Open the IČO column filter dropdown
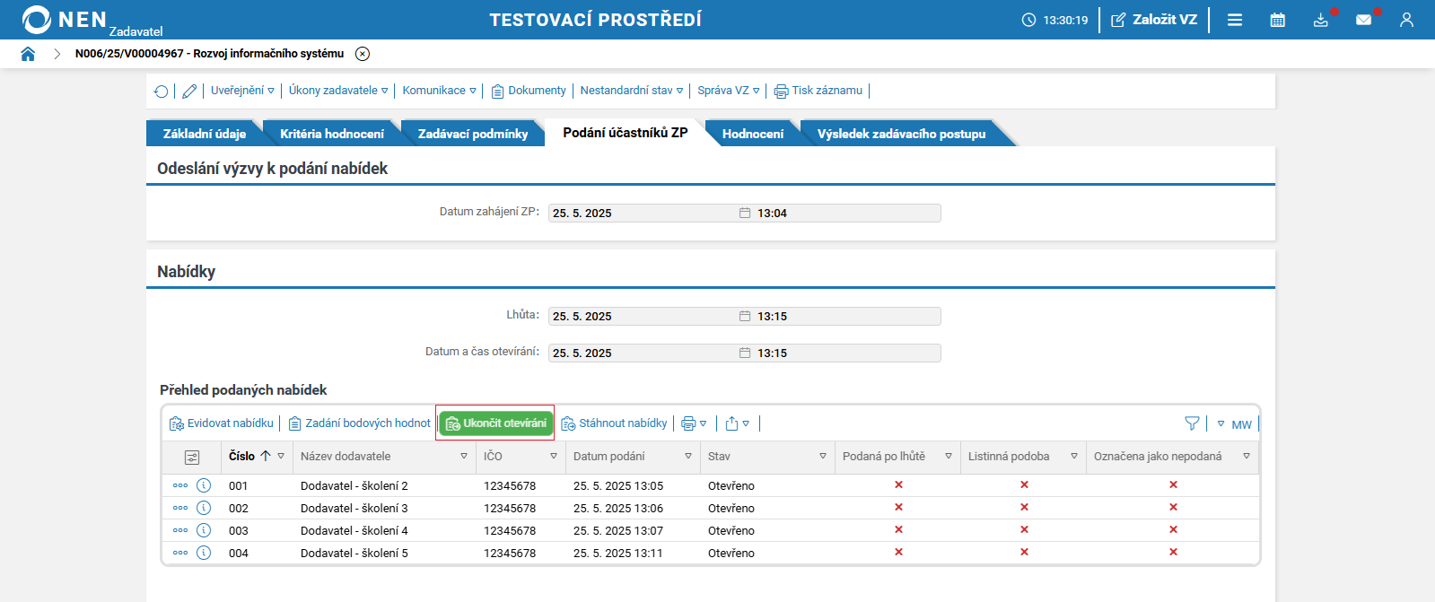 [554, 456]
